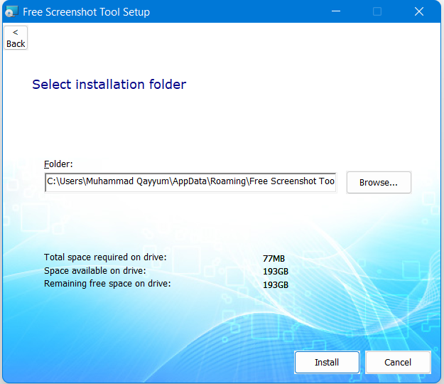444x384 pixels.
Task: Click the 'Free Screenshot Tool Setup' window title
Action: tap(86, 12)
